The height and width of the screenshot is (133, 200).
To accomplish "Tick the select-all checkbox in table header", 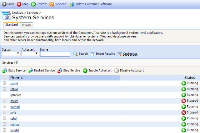I will coord(4,77).
